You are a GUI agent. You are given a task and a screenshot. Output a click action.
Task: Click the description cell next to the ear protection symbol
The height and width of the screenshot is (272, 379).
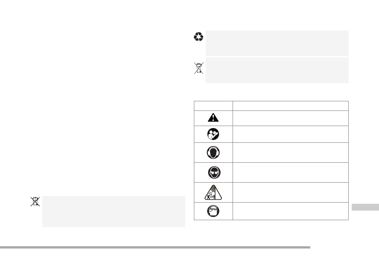tap(290, 152)
